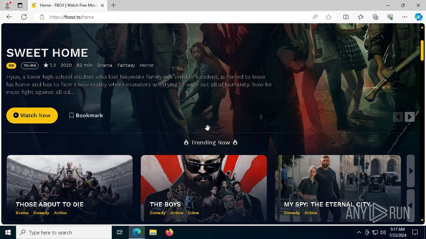Open network status in tray

tap(375, 232)
